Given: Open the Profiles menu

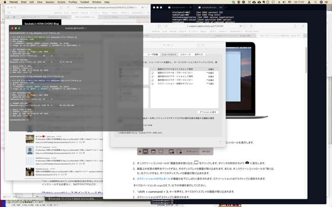Looking at the screenshot, I should [72, 2].
